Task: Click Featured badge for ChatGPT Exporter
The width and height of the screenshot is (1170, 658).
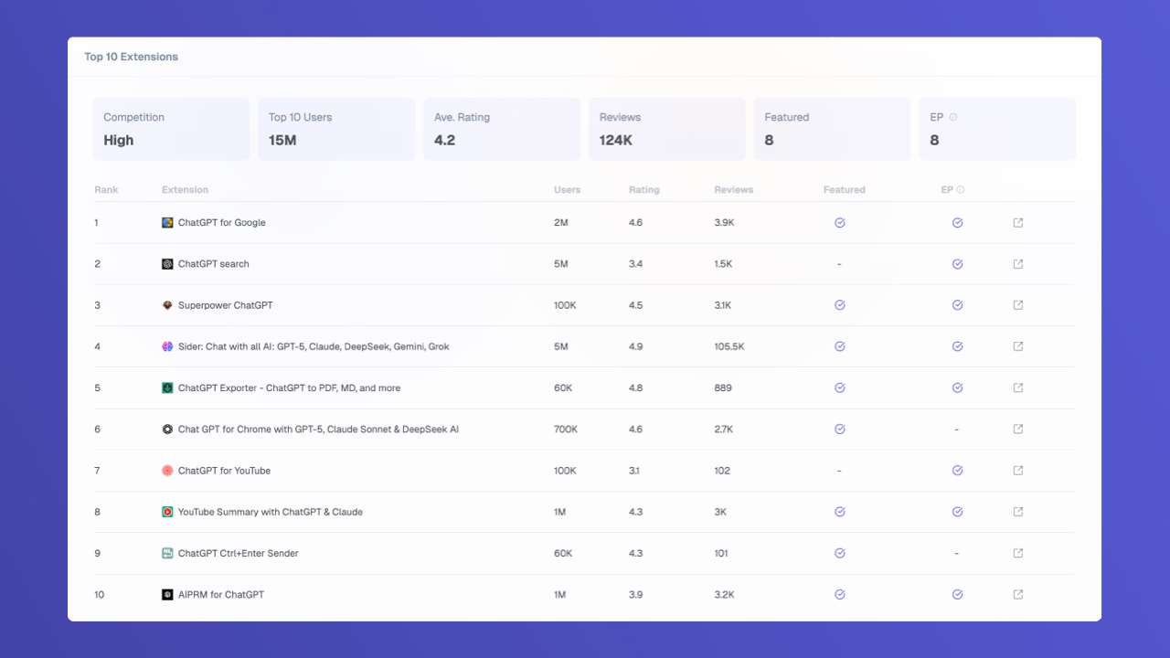Action: 839,387
